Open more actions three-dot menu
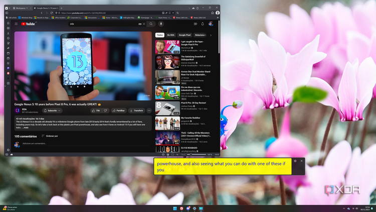The width and height of the screenshot is (376, 212). click(149, 111)
